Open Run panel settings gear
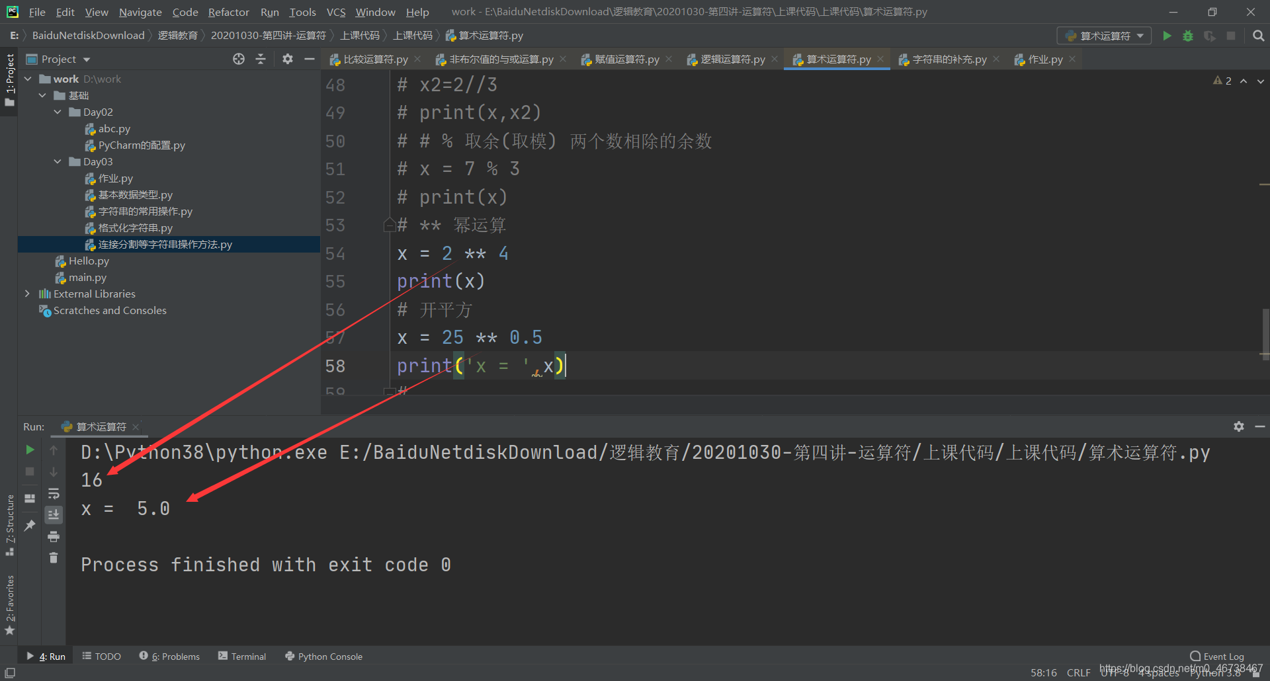1270x681 pixels. point(1238,426)
